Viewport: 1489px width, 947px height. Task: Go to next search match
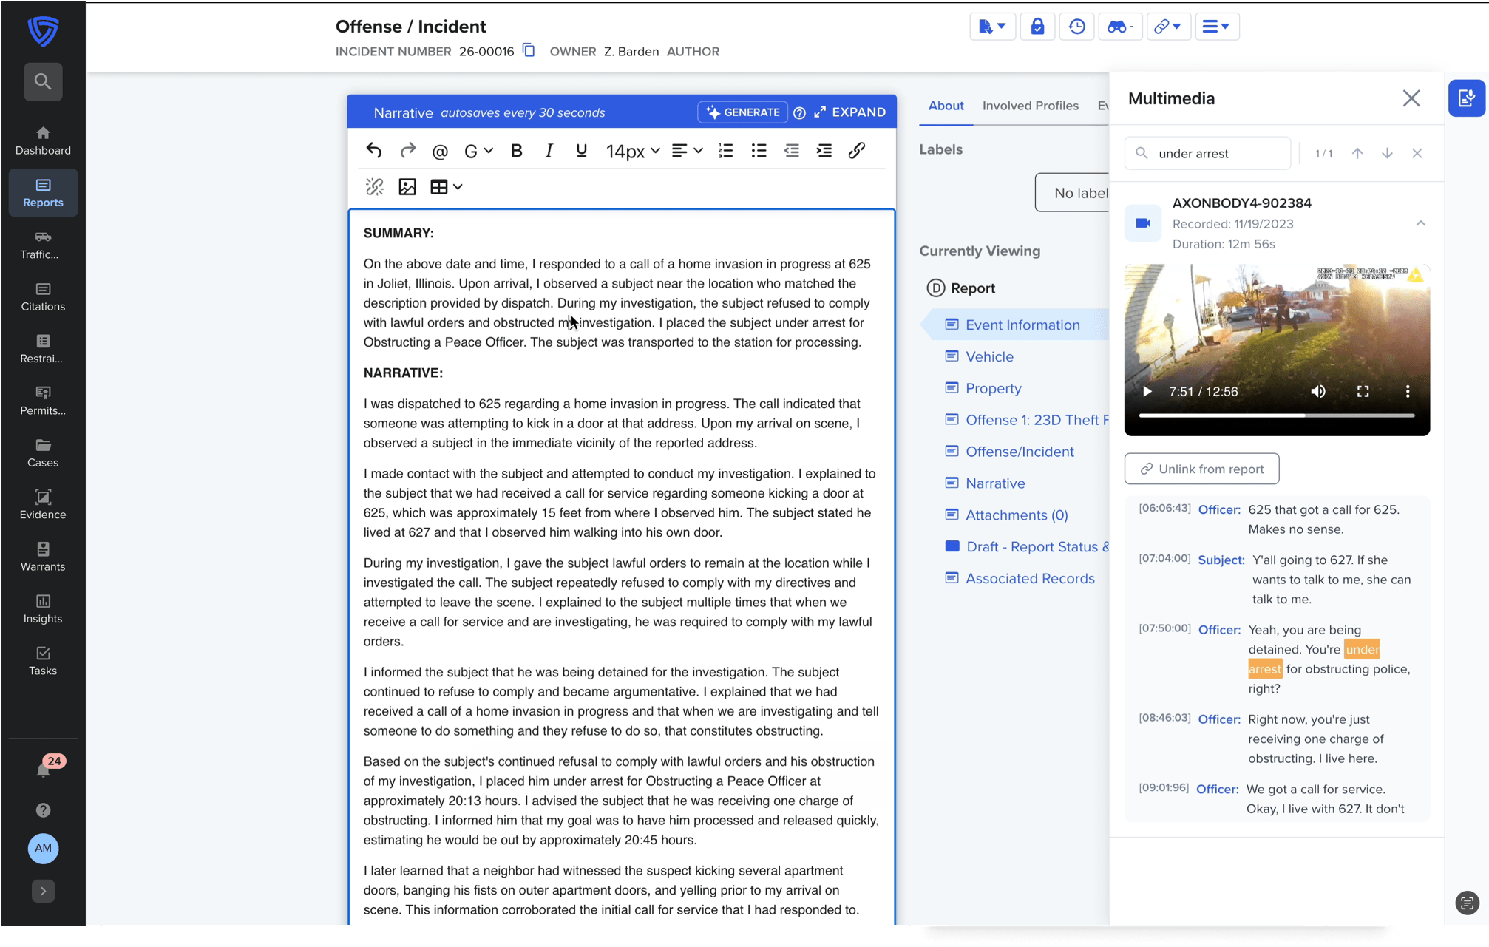tap(1387, 154)
